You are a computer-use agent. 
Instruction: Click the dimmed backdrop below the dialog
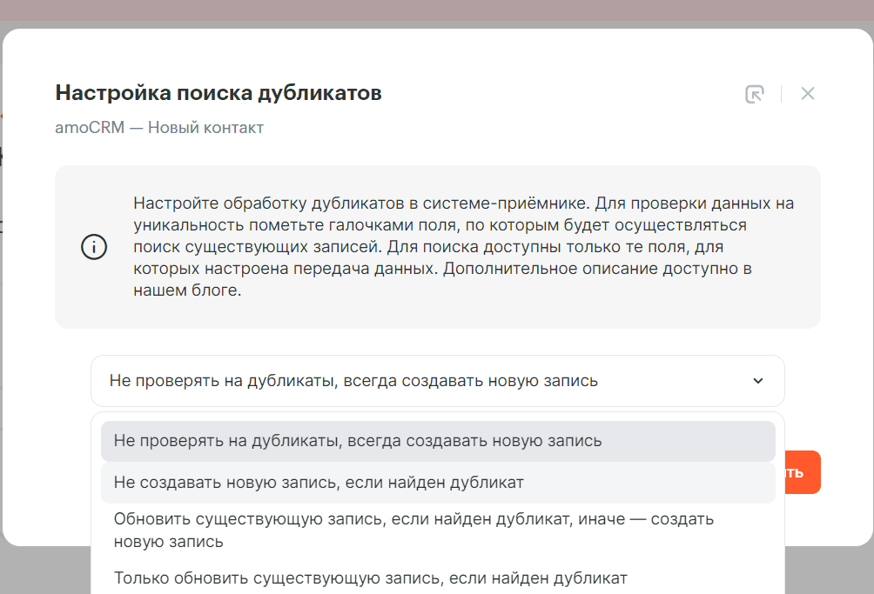(x=827, y=570)
